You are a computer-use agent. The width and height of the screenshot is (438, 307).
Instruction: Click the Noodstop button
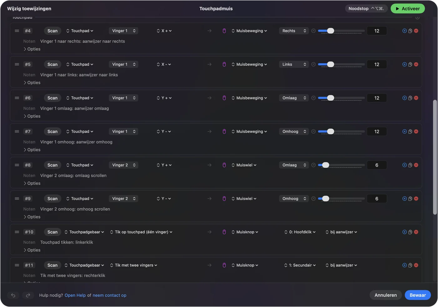[x=366, y=9]
